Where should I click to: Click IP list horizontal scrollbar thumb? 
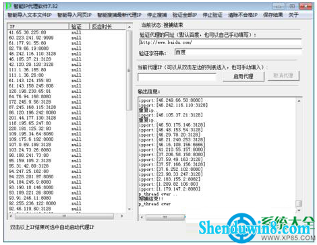(x=64, y=216)
